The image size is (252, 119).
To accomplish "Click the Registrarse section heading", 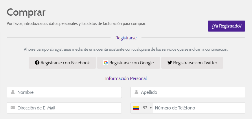I will coord(126,38).
